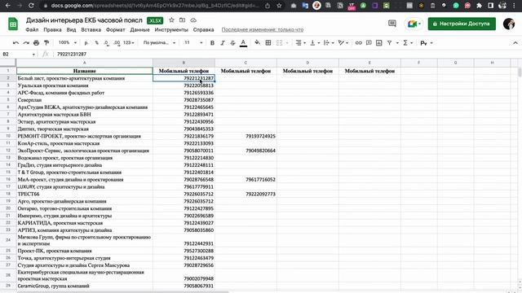Screen dimensions: 522x293
Task: Insert a comment from the toolbar
Action: (x=369, y=43)
